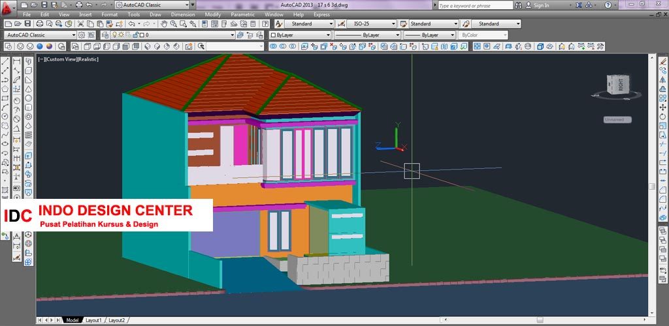Click in the keyword search field
The image size is (669, 326).
click(x=476, y=5)
